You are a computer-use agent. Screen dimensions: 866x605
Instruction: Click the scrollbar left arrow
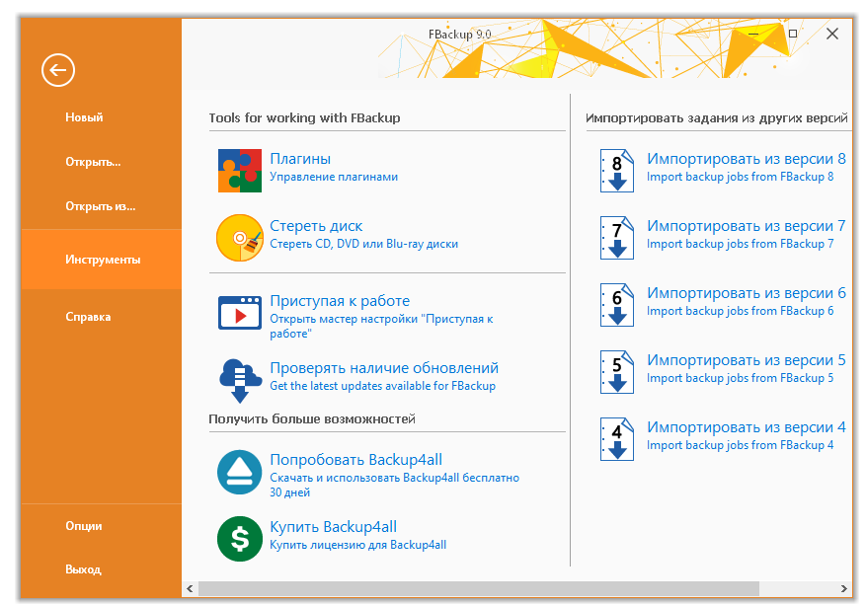190,588
